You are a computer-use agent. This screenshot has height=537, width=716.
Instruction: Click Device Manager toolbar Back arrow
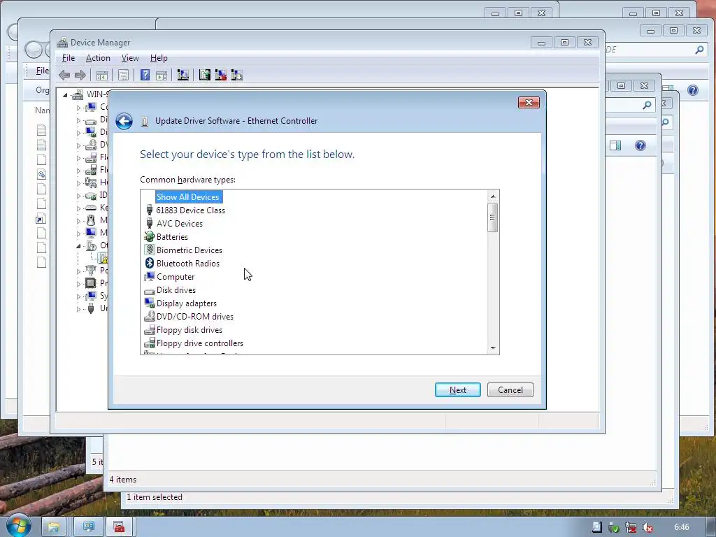click(64, 75)
